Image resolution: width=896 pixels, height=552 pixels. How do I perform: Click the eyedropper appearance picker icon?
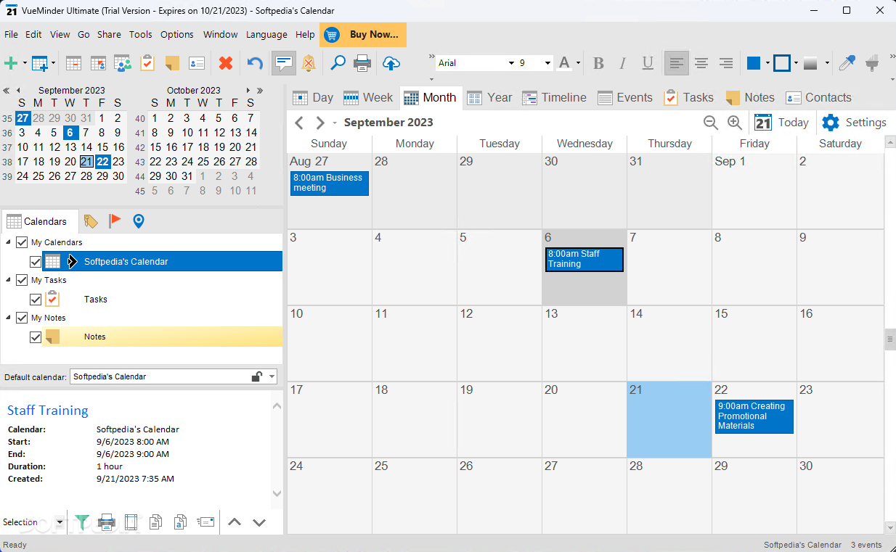pos(847,63)
